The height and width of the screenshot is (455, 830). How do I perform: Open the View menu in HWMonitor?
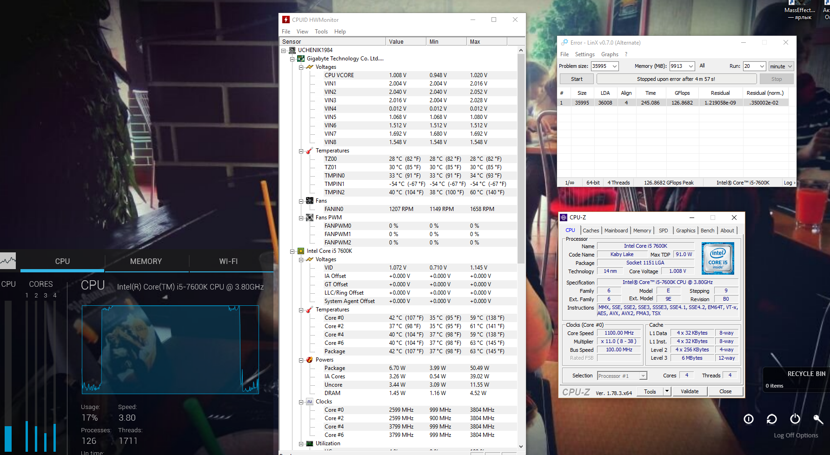pos(302,32)
